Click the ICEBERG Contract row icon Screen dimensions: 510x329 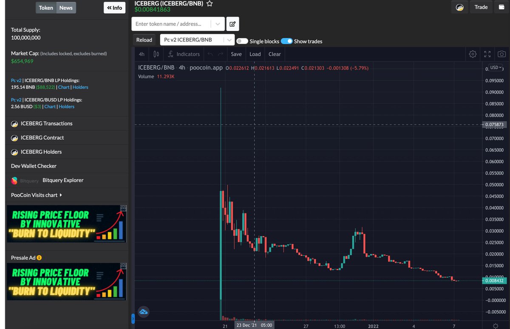click(x=14, y=138)
